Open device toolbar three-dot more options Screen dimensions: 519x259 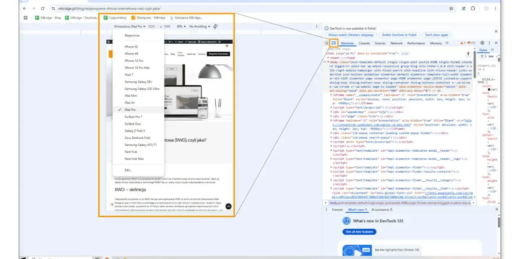[x=317, y=26]
